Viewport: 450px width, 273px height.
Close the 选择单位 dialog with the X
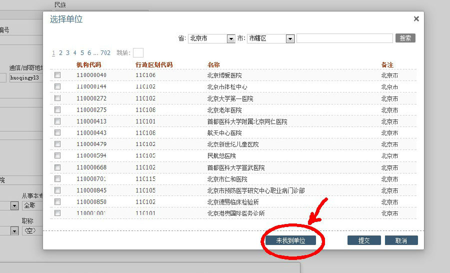[x=416, y=19]
